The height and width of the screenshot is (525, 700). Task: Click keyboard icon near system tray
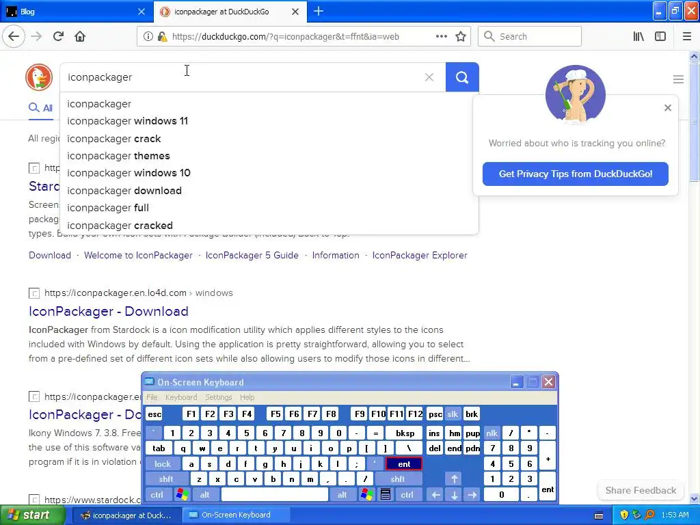599,515
